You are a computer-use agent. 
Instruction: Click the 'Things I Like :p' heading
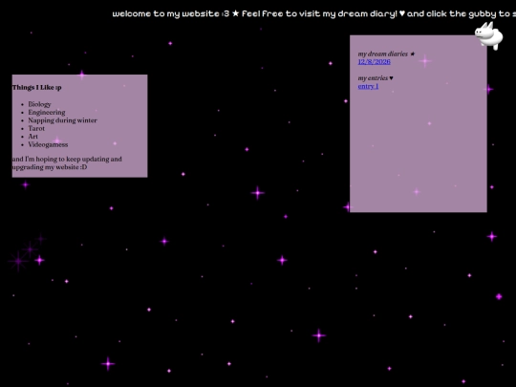coord(37,87)
